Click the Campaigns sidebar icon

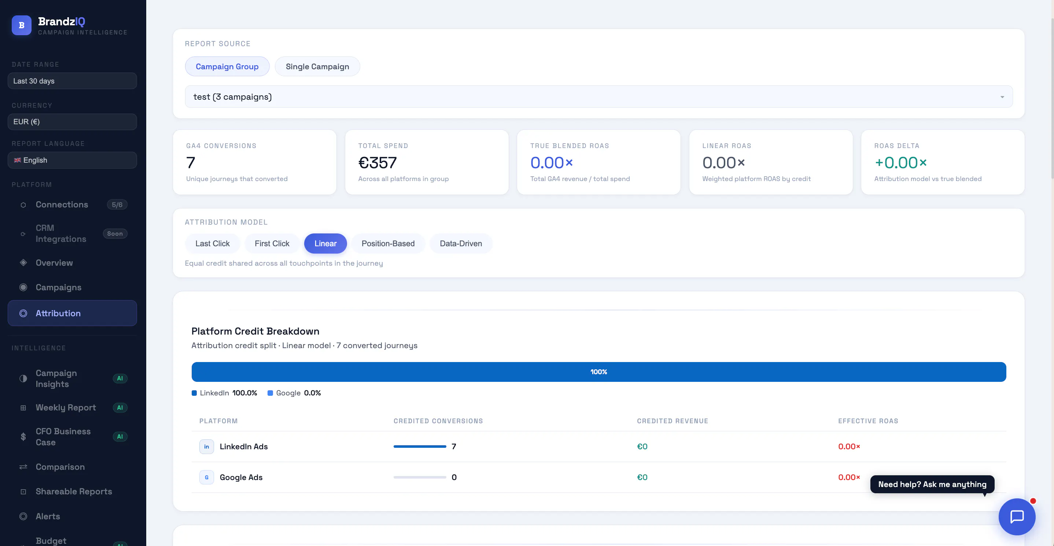pyautogui.click(x=23, y=288)
